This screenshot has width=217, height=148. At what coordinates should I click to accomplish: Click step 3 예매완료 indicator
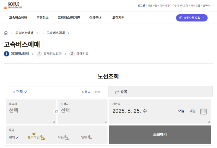pyautogui.click(x=79, y=54)
